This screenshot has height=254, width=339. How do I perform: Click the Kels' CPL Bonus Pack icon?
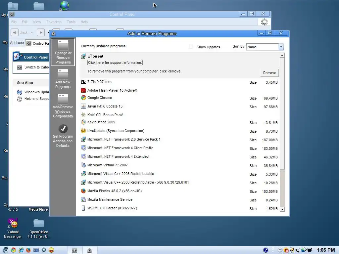[x=83, y=115]
